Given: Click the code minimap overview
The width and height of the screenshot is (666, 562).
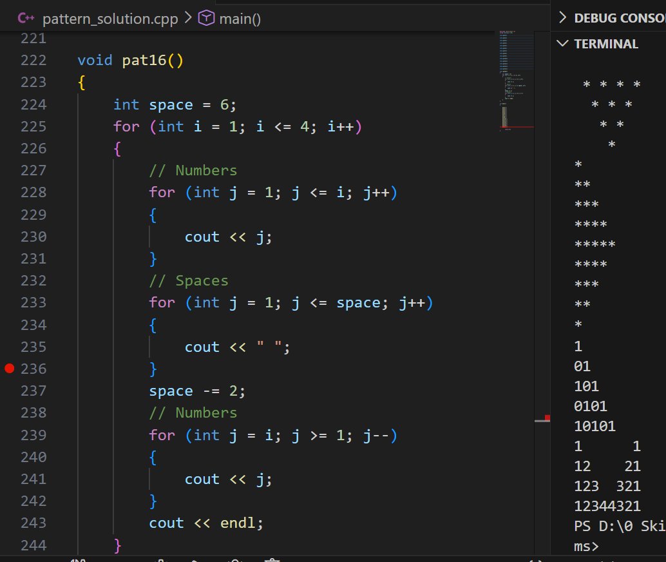Looking at the screenshot, I should pos(517,81).
